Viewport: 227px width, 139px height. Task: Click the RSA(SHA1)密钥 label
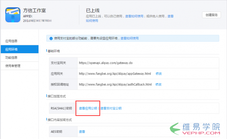pos(61,108)
